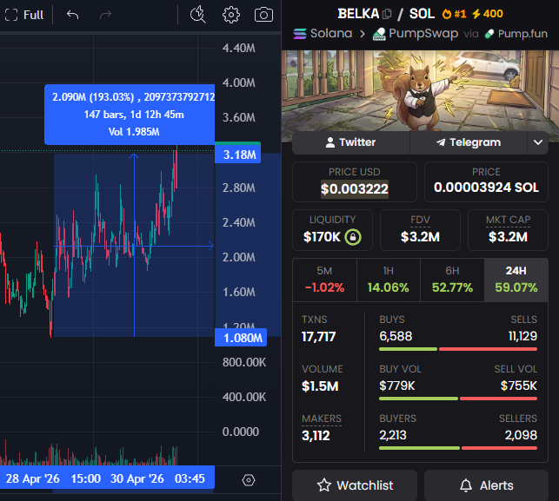Viewport: 559px width, 501px height.
Task: Click the price 0.00003924 SOL
Action: click(486, 188)
